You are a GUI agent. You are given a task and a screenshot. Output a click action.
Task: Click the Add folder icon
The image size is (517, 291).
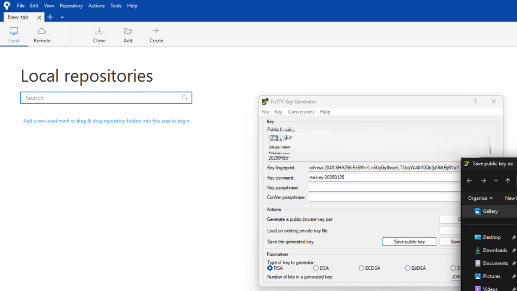coord(128,31)
